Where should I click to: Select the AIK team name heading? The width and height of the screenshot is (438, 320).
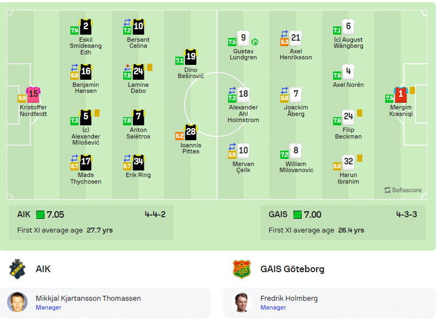point(43,269)
